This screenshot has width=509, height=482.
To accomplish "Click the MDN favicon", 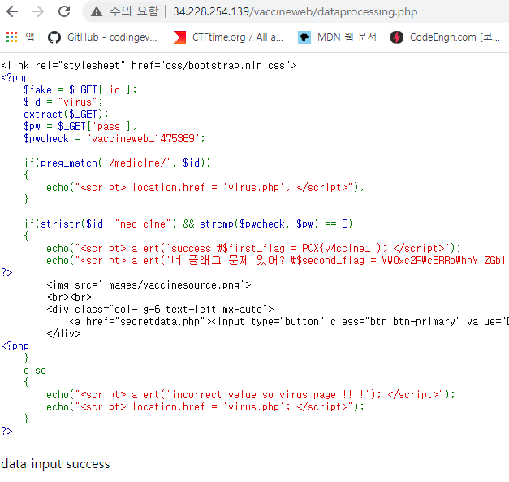I will click(x=304, y=37).
